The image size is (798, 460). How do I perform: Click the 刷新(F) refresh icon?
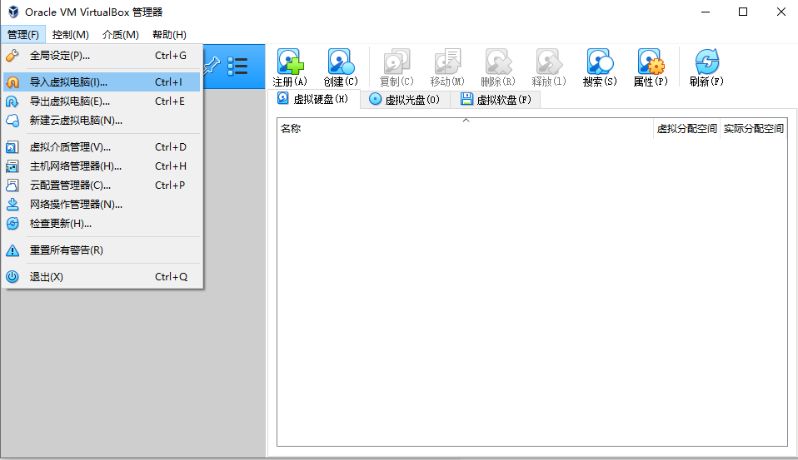tap(707, 62)
